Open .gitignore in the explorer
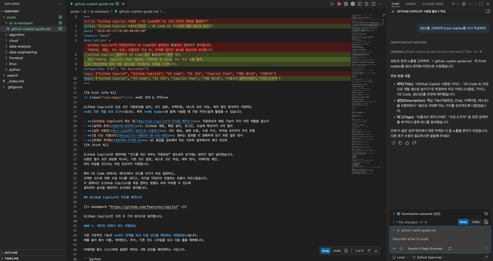Screen dimensions: 493x261 tap(14, 87)
